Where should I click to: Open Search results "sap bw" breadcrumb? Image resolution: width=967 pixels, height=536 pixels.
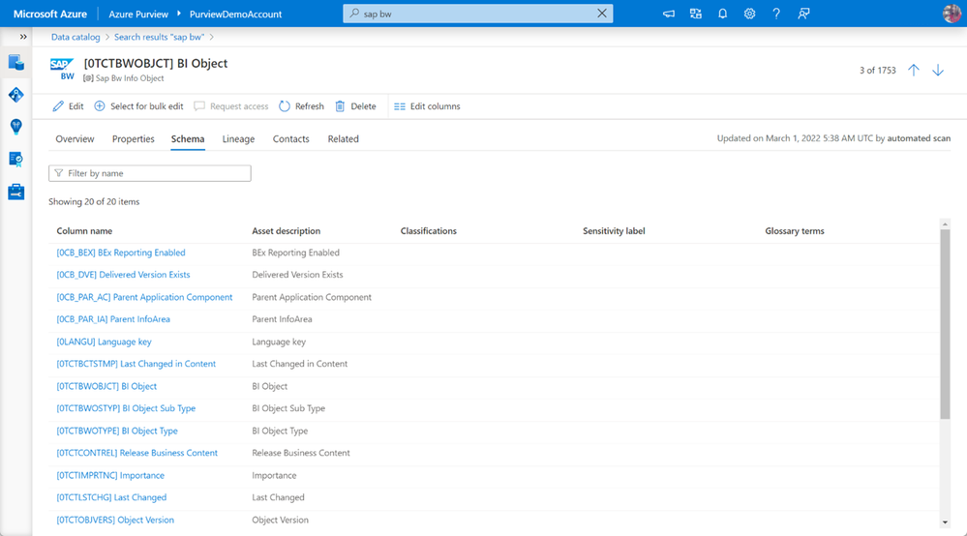click(159, 37)
